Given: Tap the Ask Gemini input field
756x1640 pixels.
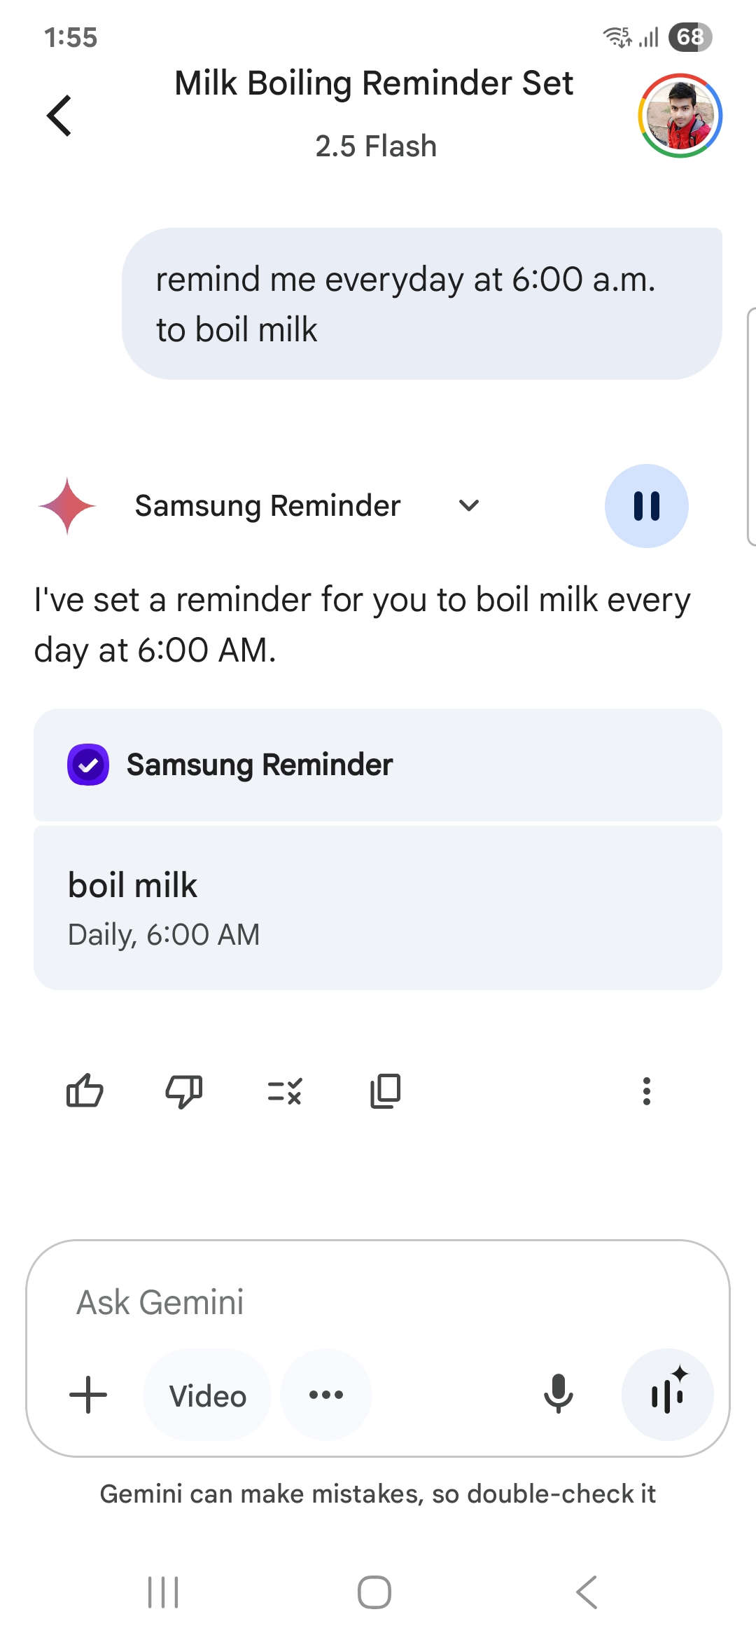Looking at the screenshot, I should (378, 1303).
